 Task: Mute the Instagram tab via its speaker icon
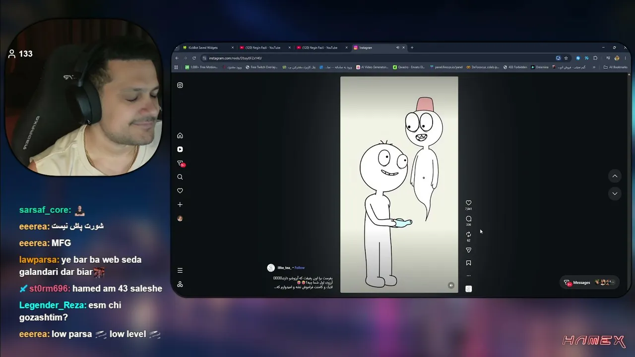[x=397, y=48]
